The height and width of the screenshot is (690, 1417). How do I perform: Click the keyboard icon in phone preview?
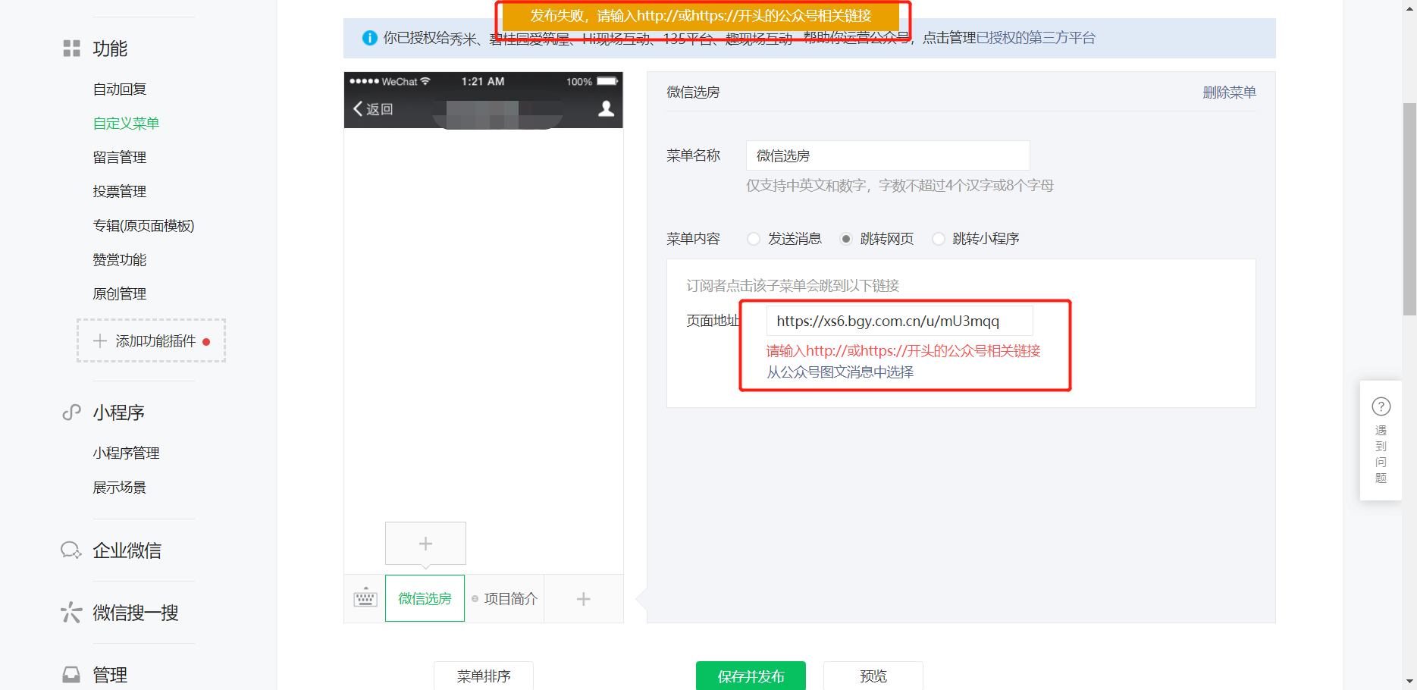click(x=365, y=598)
